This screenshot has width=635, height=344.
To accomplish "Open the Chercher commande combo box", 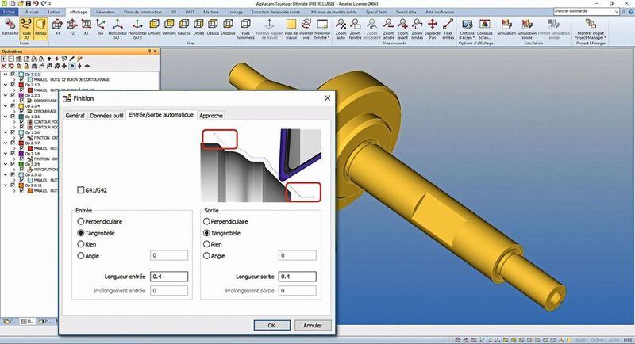I will tap(587, 11).
